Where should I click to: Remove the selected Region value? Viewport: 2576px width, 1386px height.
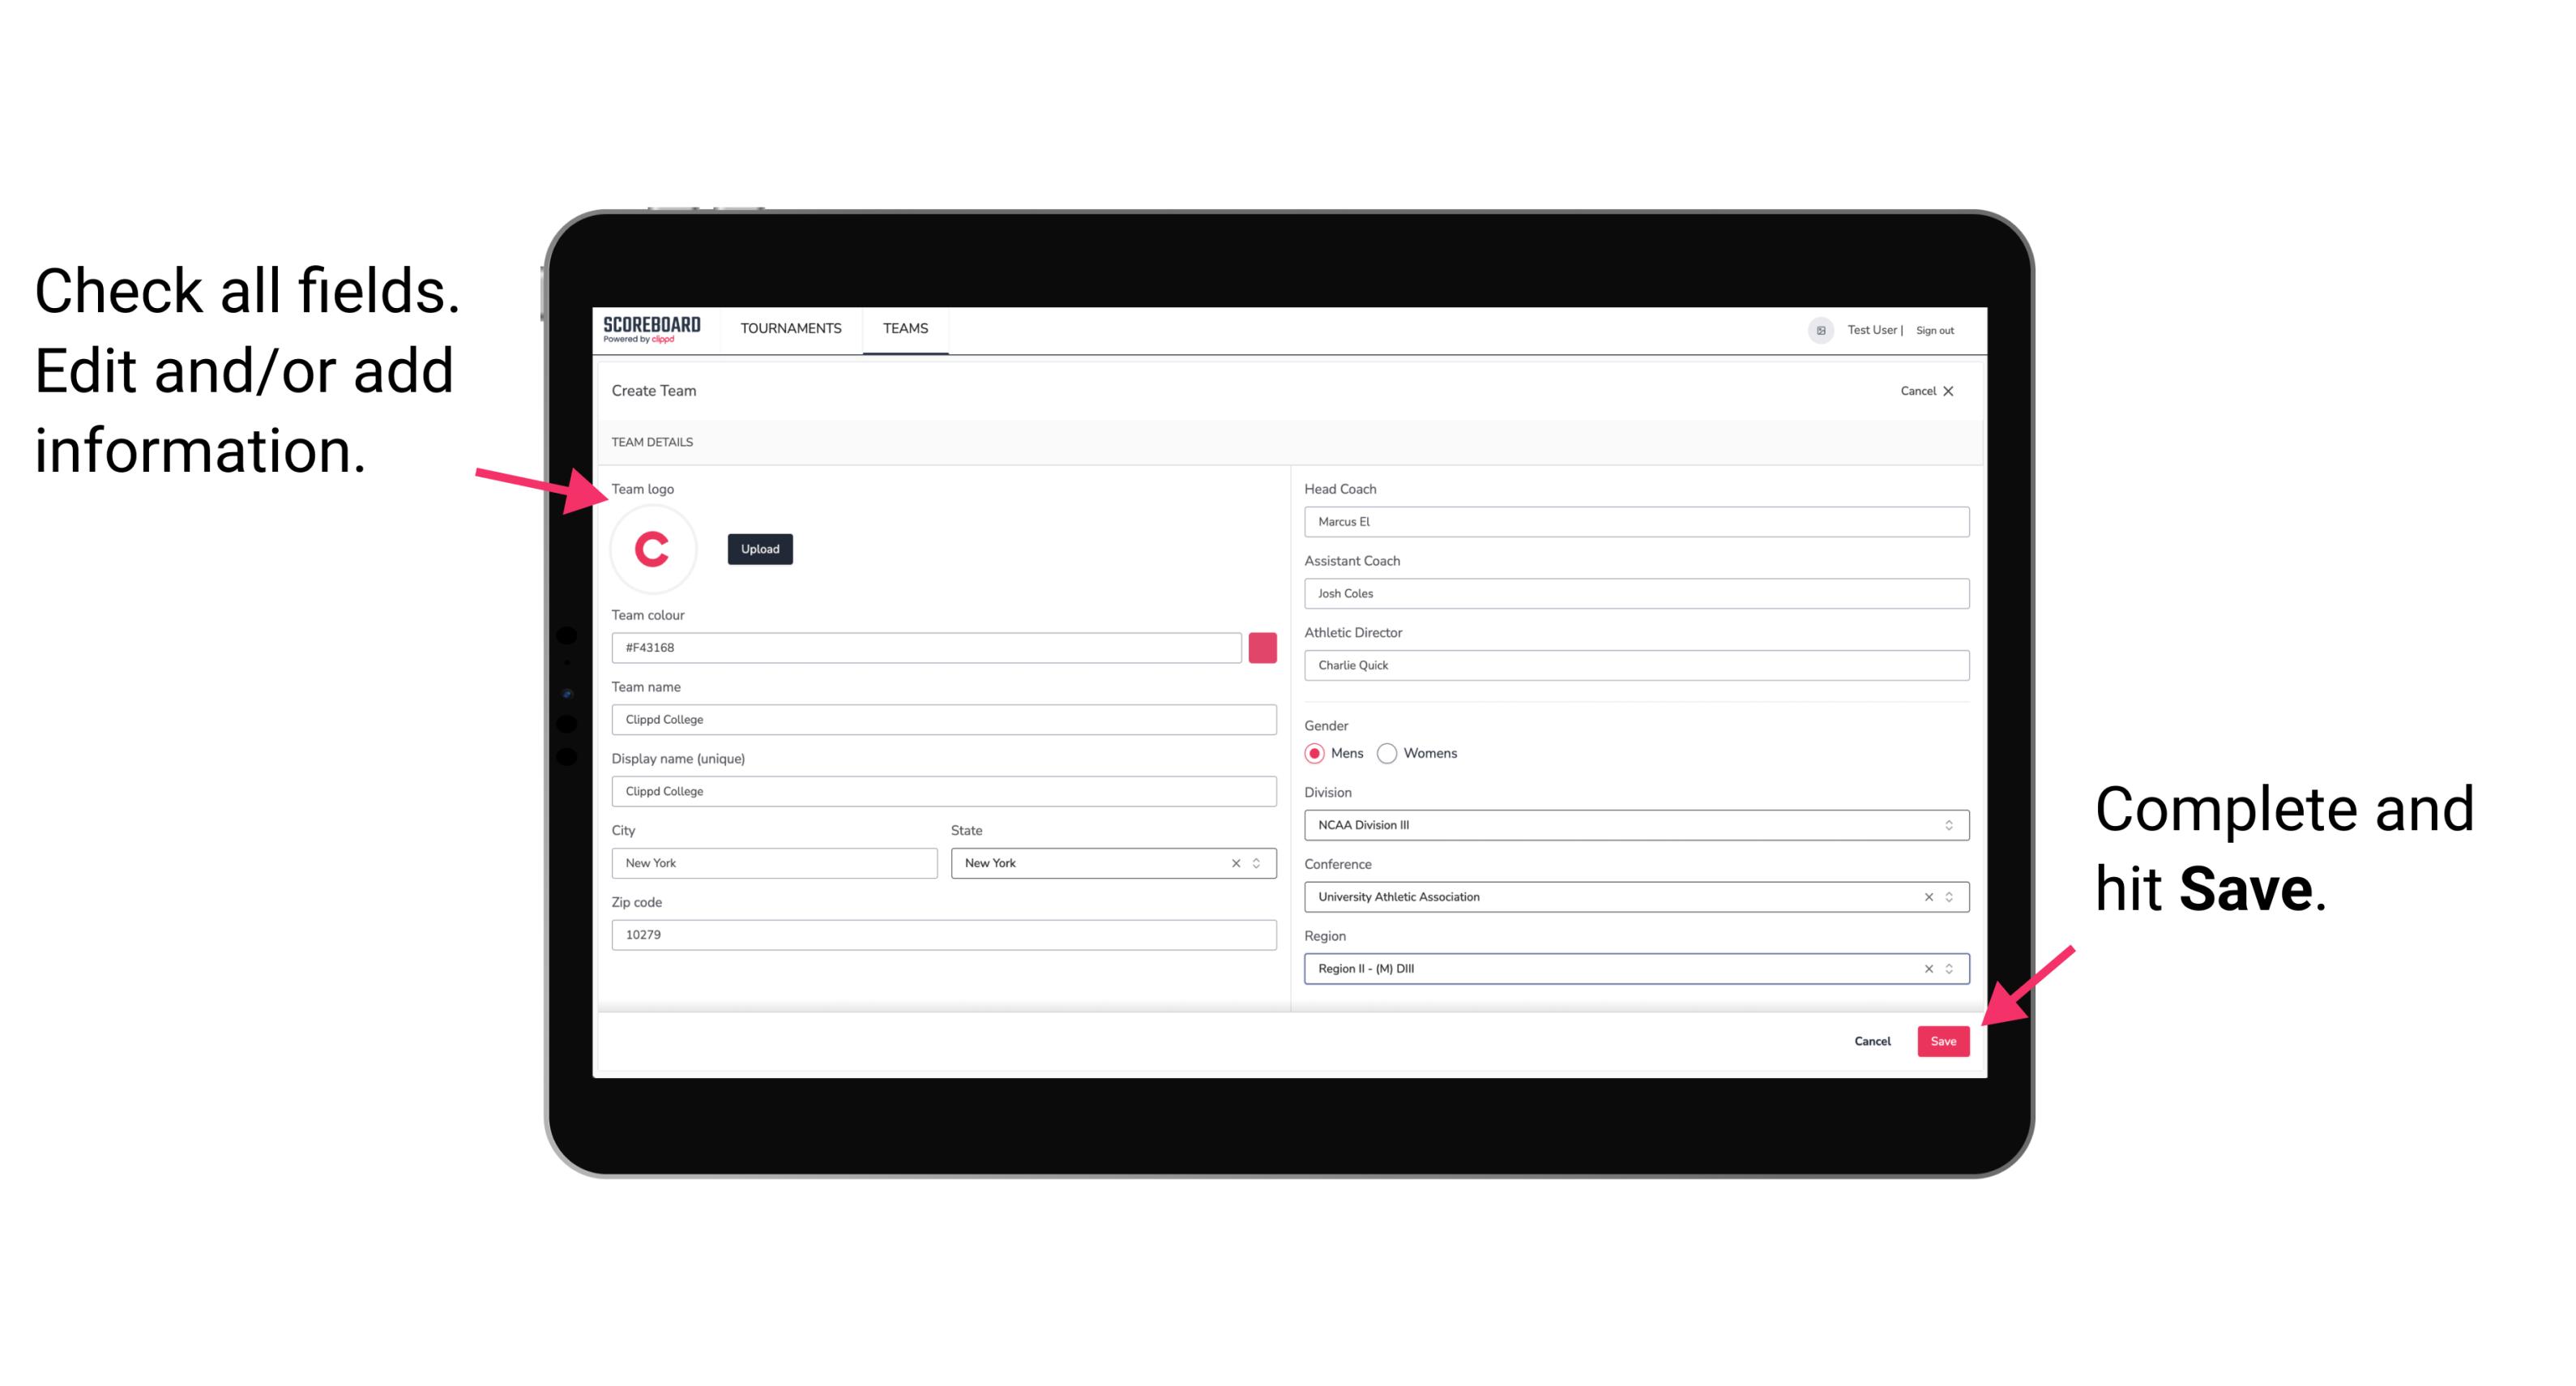click(x=1923, y=968)
